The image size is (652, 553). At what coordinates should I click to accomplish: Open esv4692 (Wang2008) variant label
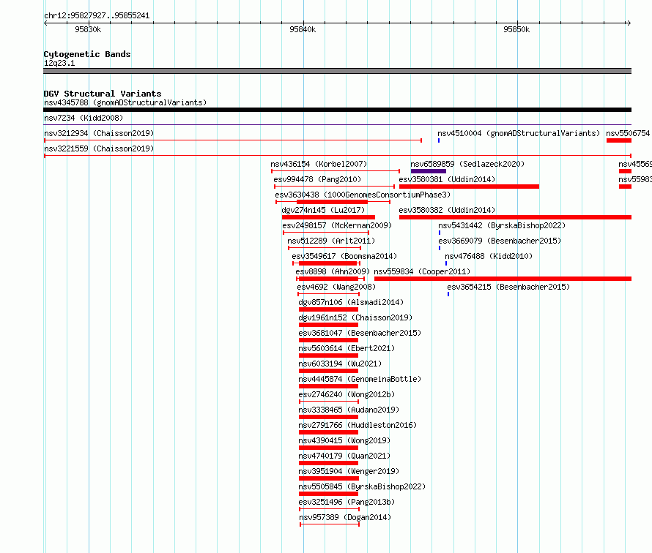pos(336,287)
